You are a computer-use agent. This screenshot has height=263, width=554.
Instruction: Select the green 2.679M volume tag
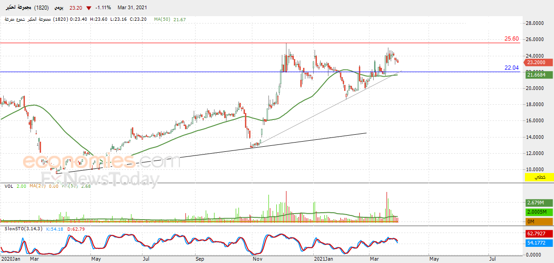tap(539, 203)
